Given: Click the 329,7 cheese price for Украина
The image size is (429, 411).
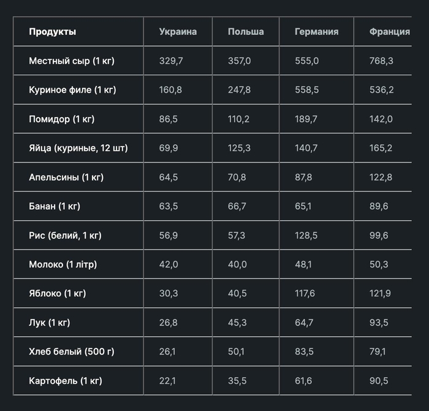Looking at the screenshot, I should pos(170,61).
